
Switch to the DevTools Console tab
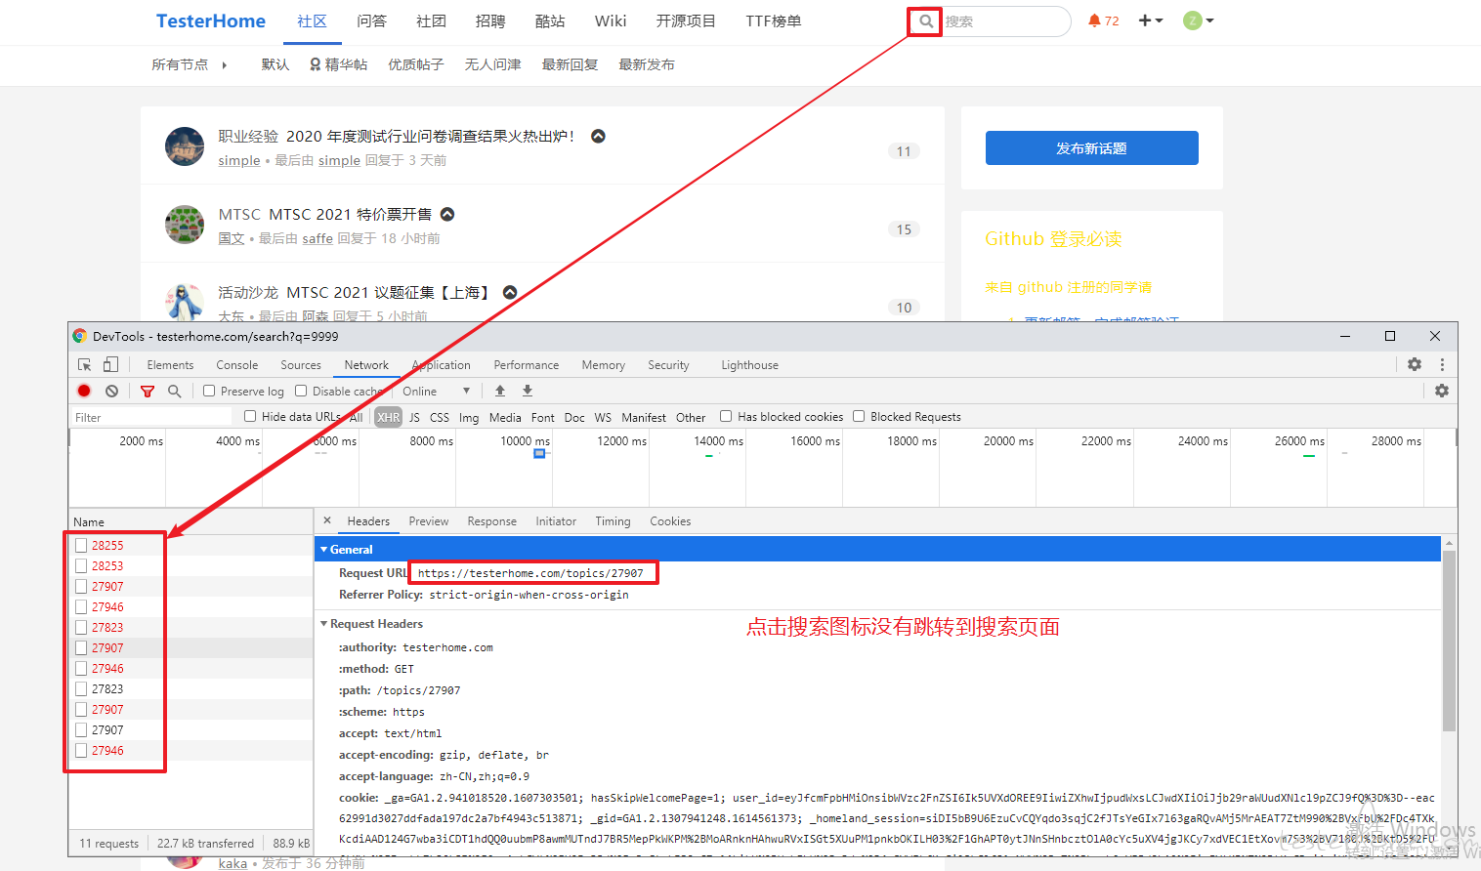(237, 365)
